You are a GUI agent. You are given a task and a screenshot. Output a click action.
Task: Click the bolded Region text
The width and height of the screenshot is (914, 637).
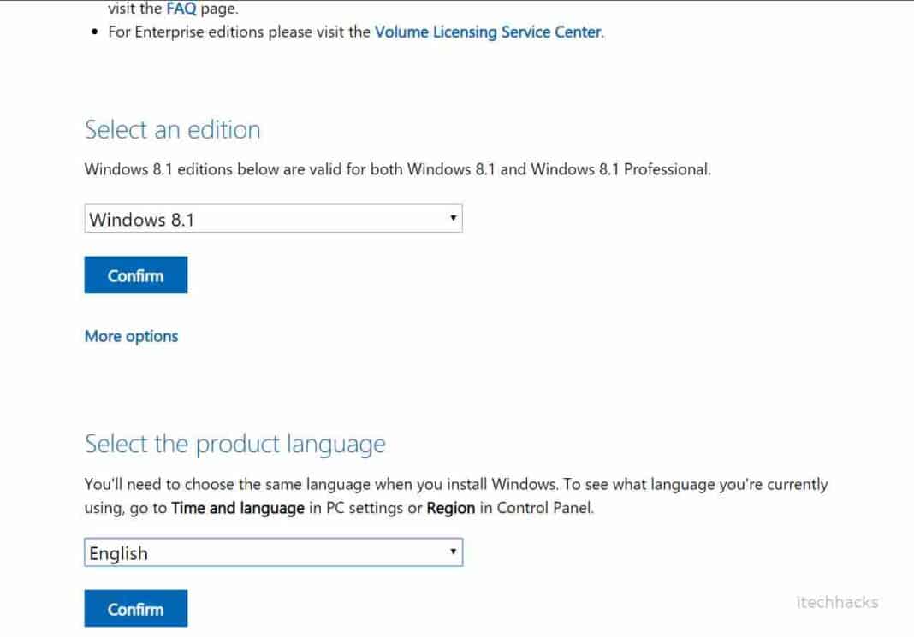(453, 507)
